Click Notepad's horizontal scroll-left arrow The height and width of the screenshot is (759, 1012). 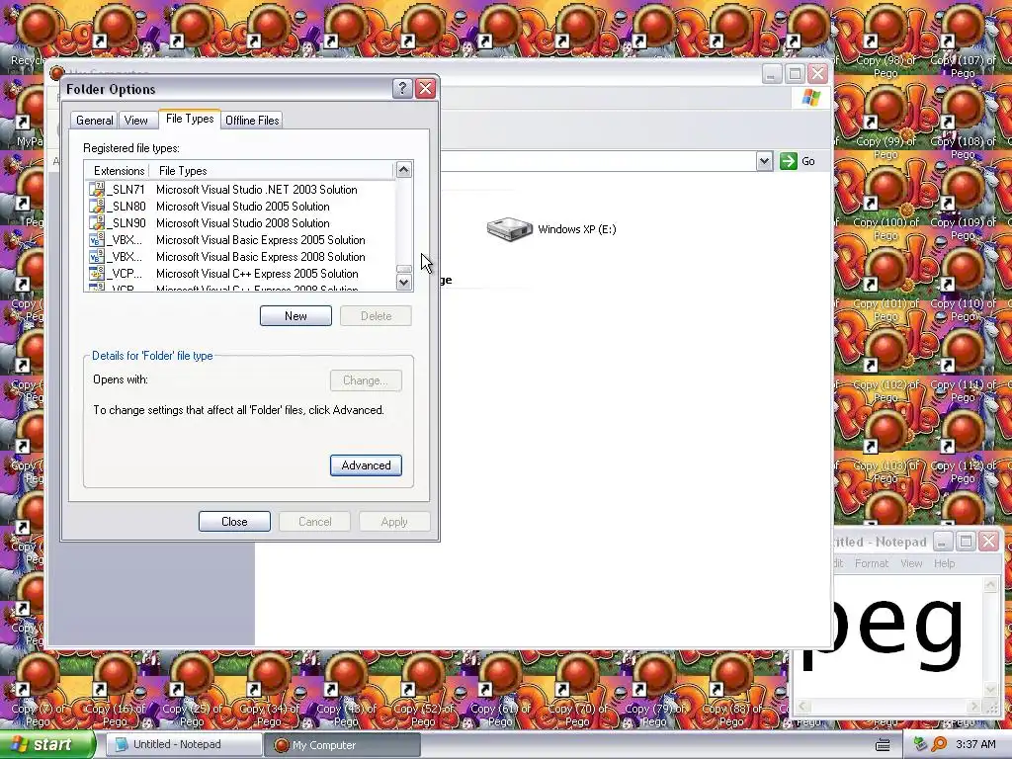pos(802,706)
